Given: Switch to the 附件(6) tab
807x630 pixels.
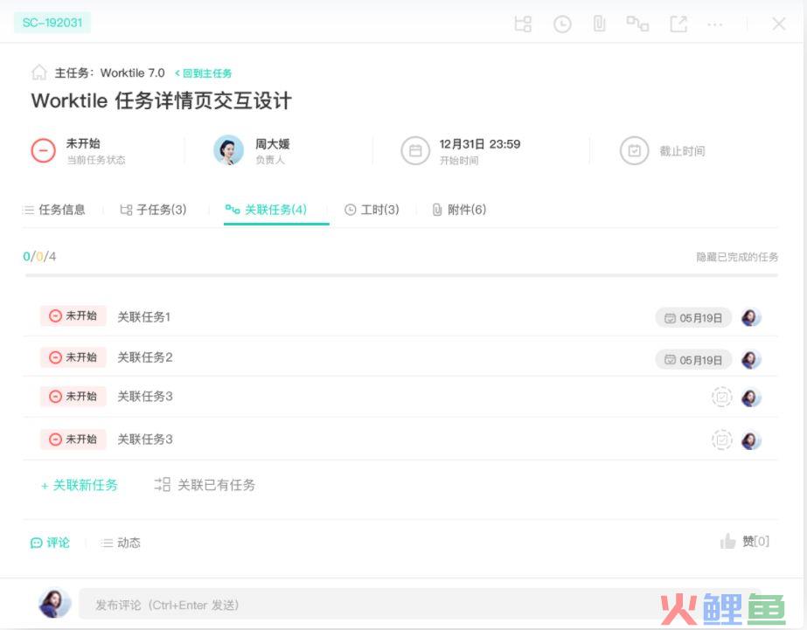Looking at the screenshot, I should [459, 210].
